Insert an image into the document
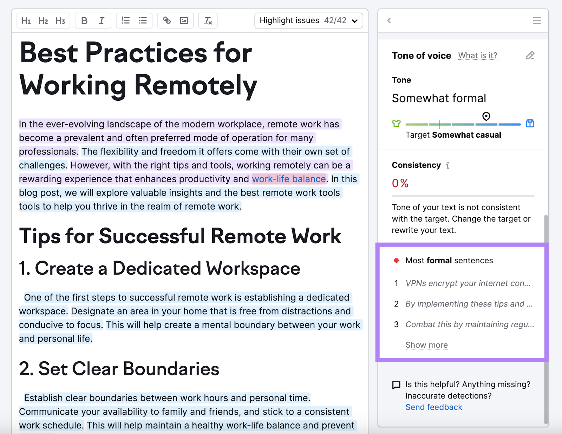This screenshot has height=434, width=562. click(184, 20)
